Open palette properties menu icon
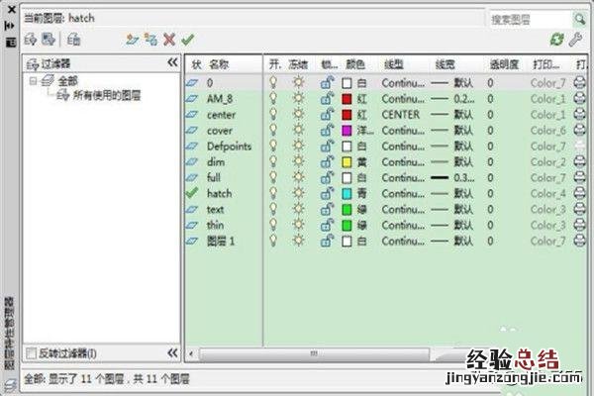Screen dimensions: 594x396 coord(11,43)
